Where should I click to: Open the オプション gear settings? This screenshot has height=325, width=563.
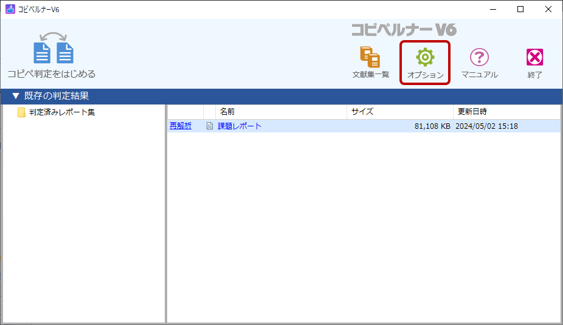click(425, 56)
